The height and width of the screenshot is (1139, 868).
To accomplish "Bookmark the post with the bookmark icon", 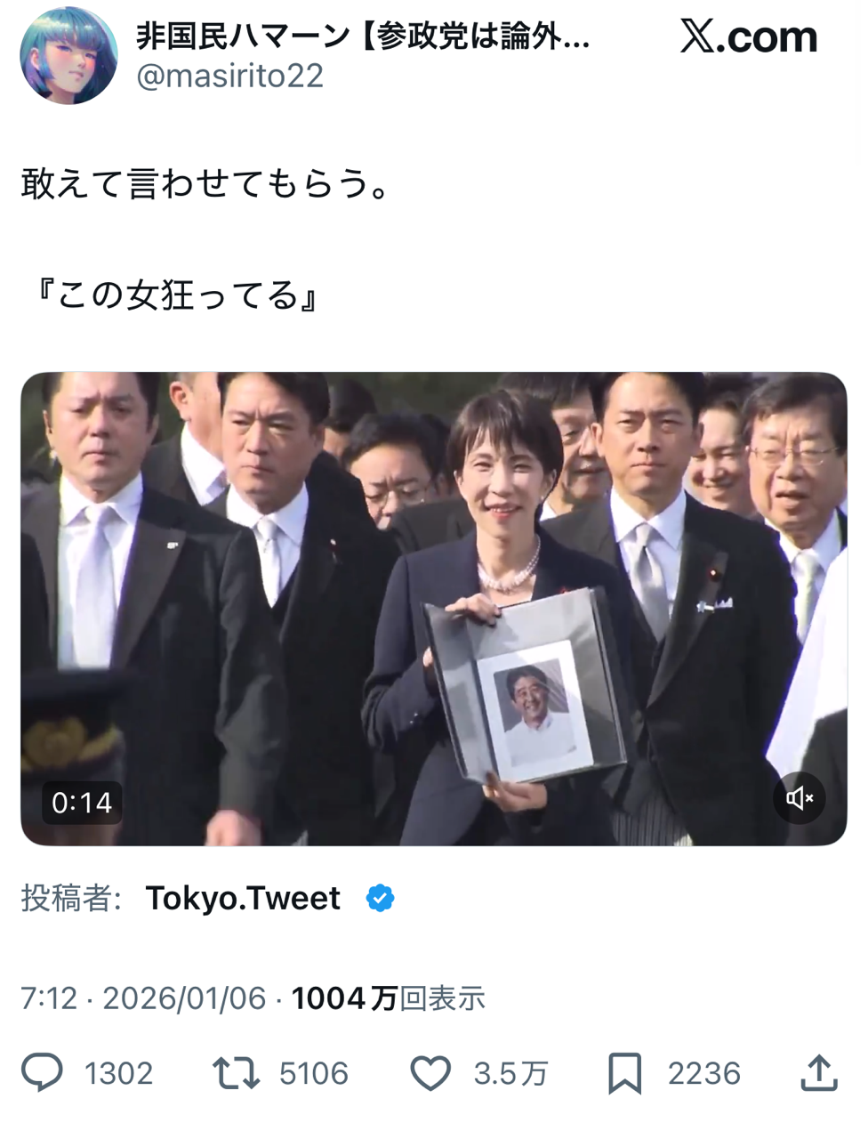I will tap(624, 1073).
